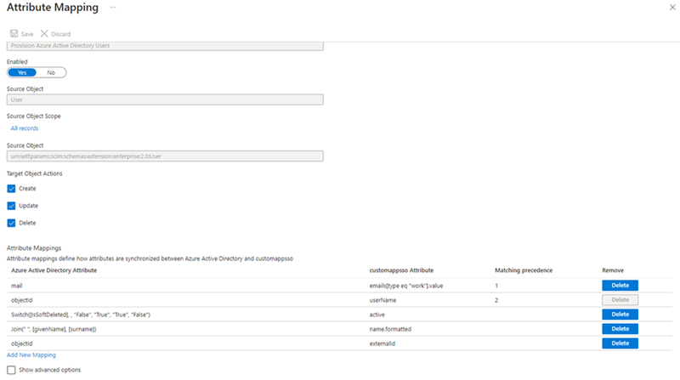Click Add New Mapping link

tap(31, 354)
